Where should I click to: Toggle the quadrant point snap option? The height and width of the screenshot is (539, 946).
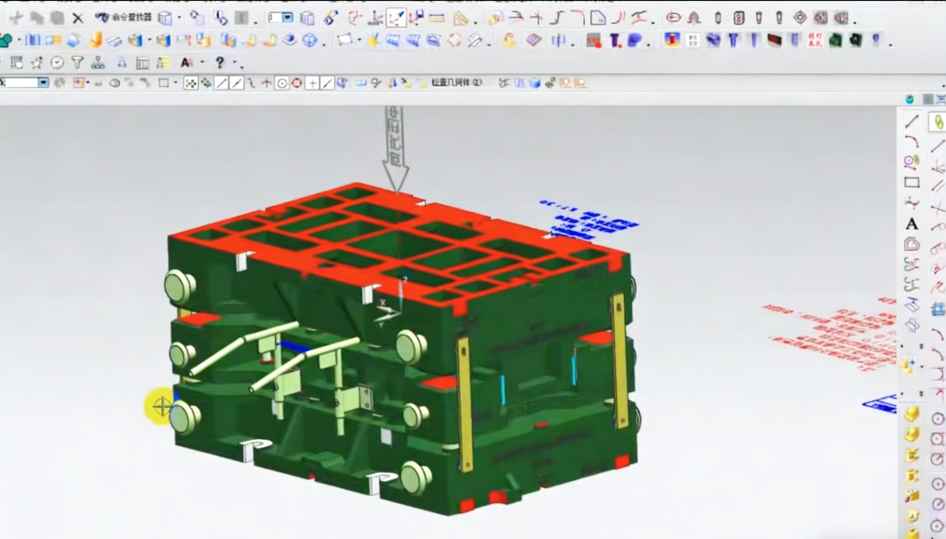pyautogui.click(x=297, y=83)
